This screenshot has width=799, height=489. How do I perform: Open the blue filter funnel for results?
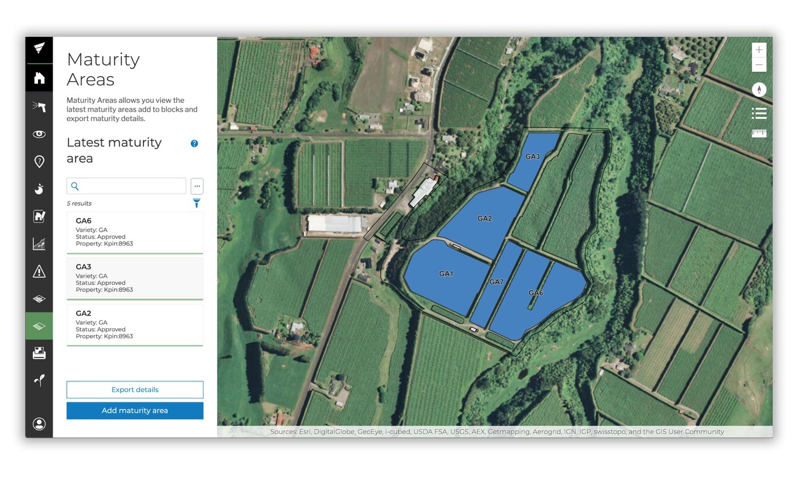[197, 203]
